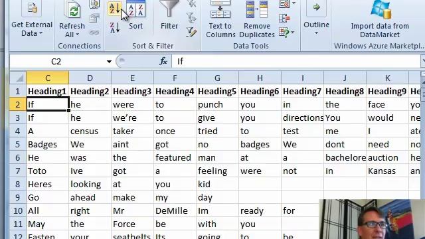
Task: Select the cell containing feeling
Action: (217, 171)
